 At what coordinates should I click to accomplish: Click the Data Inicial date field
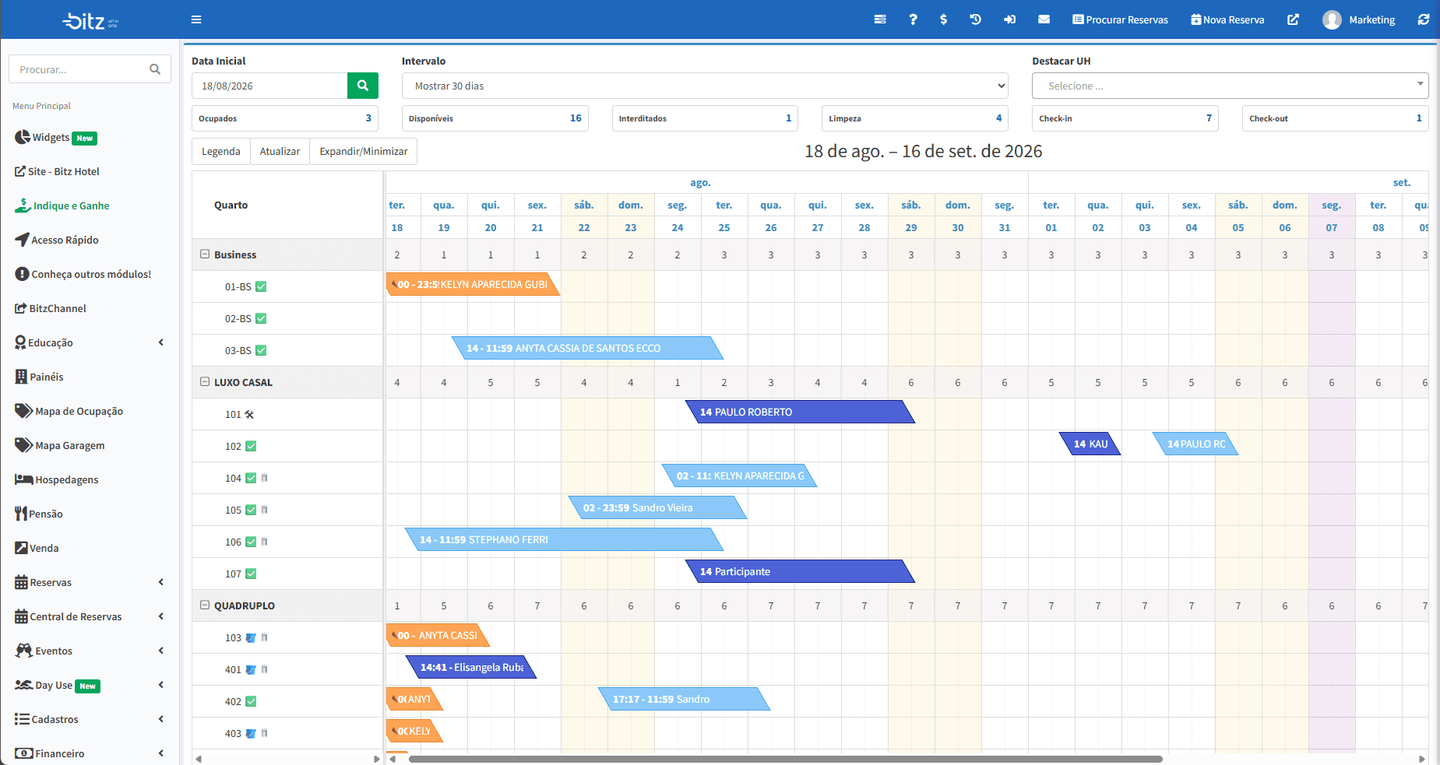[269, 86]
